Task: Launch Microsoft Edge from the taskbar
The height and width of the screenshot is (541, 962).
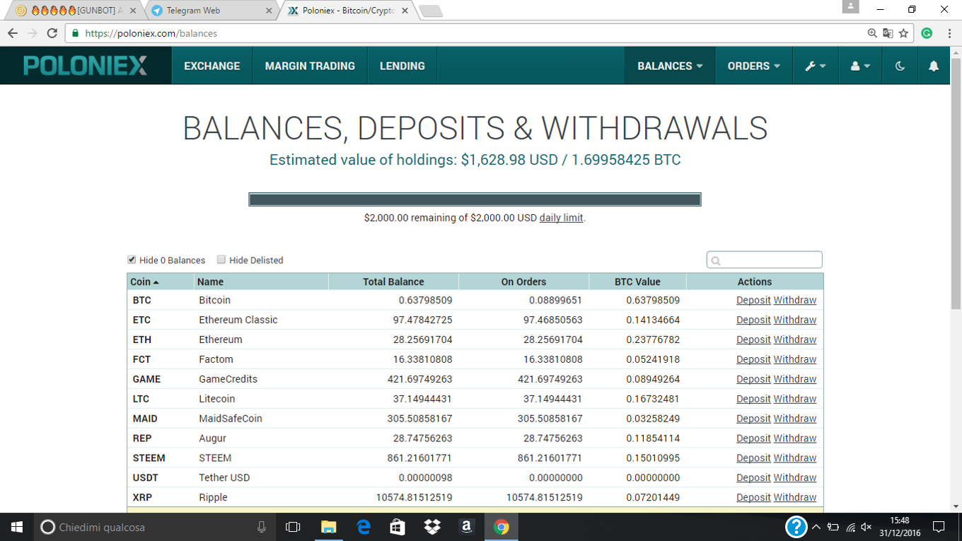Action: click(x=363, y=527)
